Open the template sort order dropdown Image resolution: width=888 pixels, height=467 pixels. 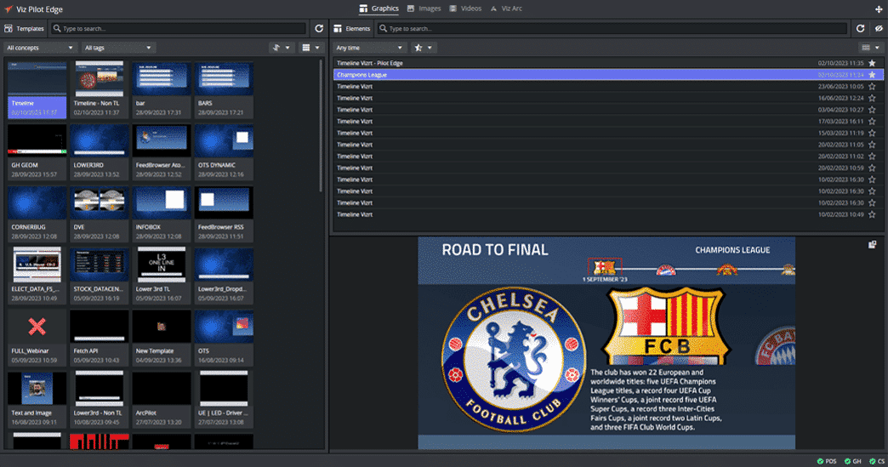(281, 48)
